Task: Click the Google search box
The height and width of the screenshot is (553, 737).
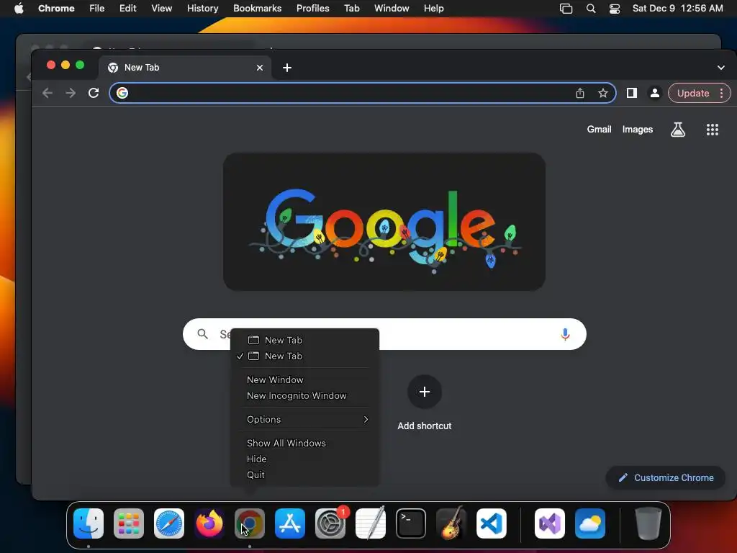Action: point(384,334)
